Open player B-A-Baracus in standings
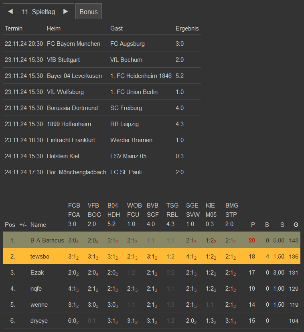304x332 pixels. pyautogui.click(x=47, y=240)
